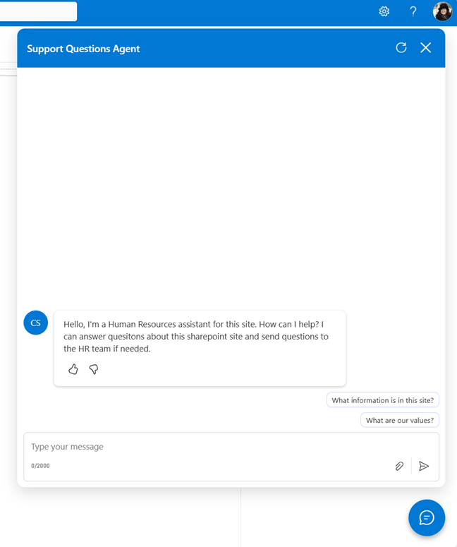The width and height of the screenshot is (457, 547).
Task: Select "What information is in this site?" suggestion
Action: click(x=383, y=400)
